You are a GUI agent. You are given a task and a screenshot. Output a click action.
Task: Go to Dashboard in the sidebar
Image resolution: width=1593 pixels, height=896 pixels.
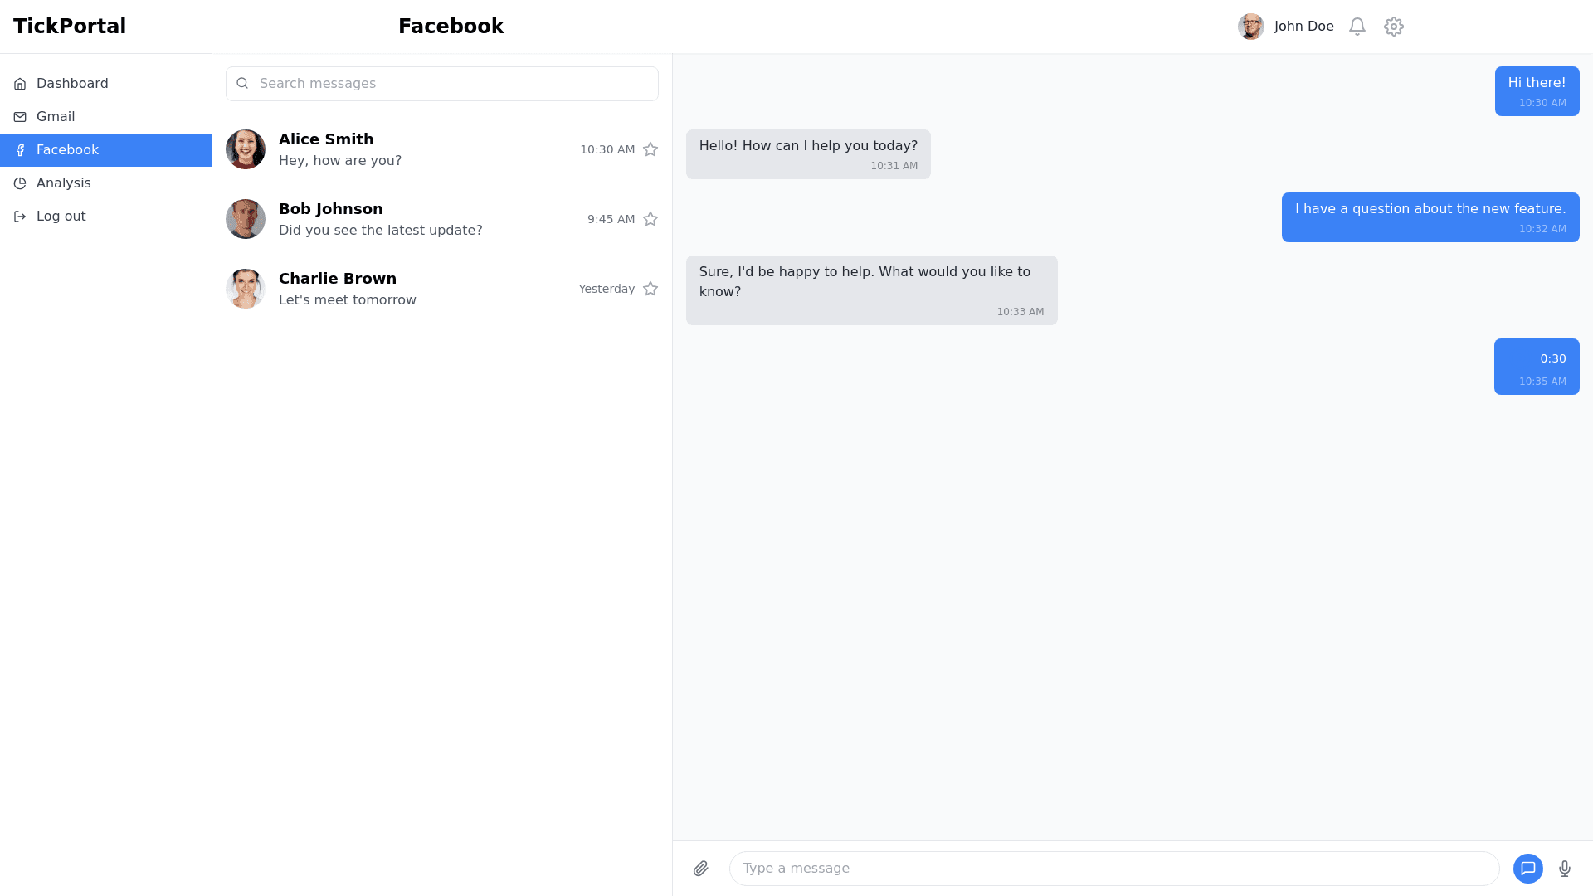72,84
